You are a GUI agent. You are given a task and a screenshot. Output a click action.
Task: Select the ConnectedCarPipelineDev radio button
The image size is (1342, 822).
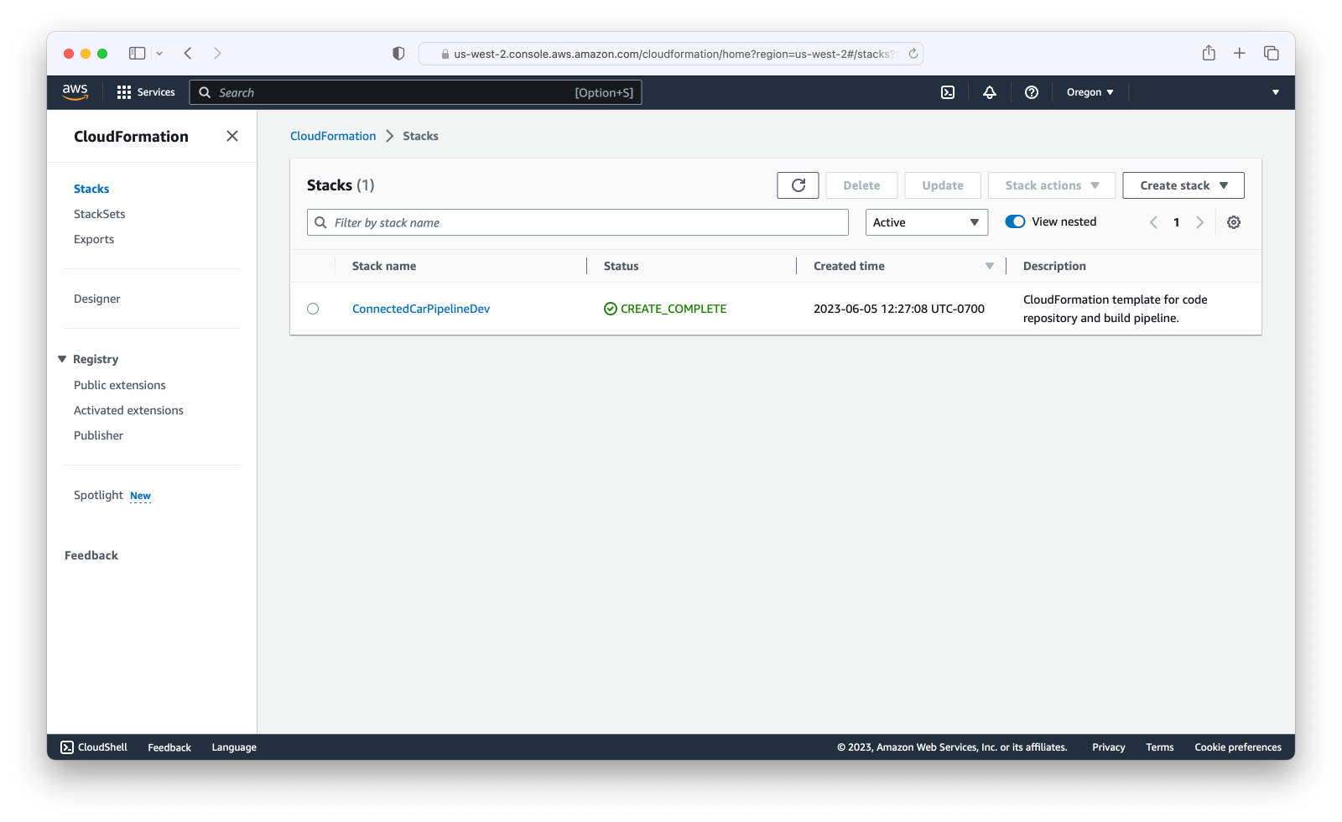[x=313, y=309]
